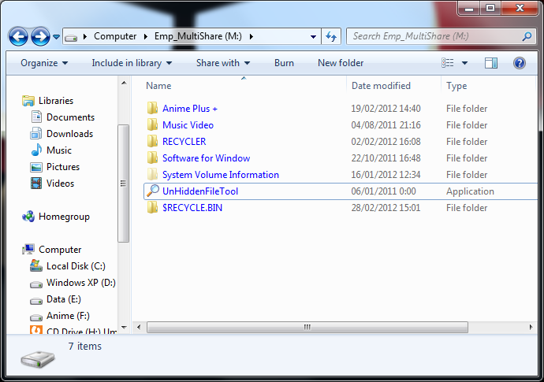Toggle the preview pane
The width and height of the screenshot is (544, 382).
(x=491, y=63)
